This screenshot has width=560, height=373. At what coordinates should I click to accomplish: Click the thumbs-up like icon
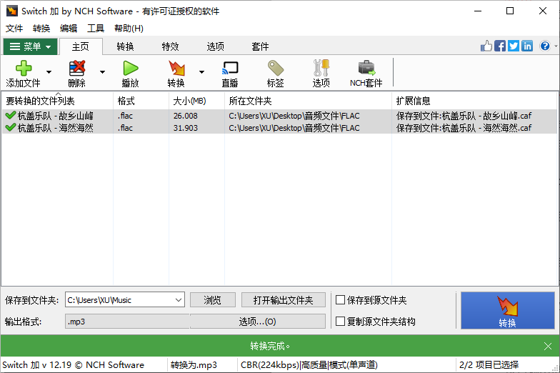486,46
